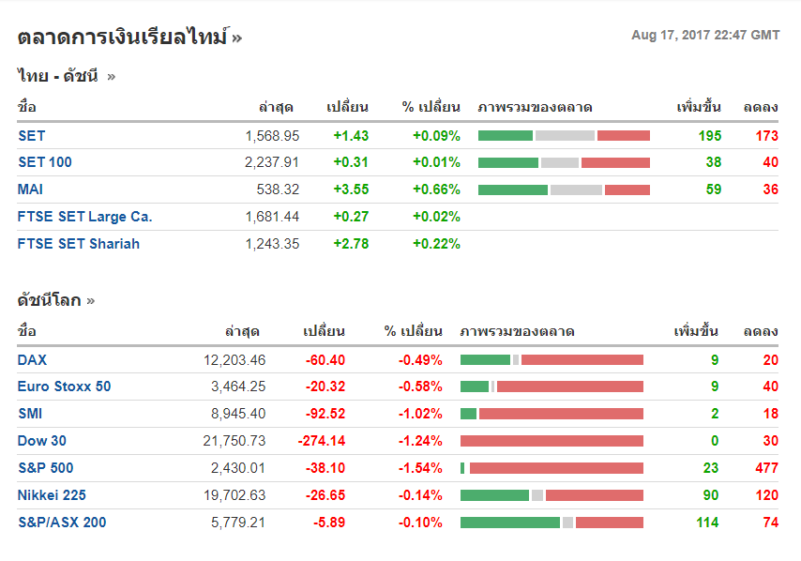
Task: Open the FTSE SET Shariah link
Action: [78, 244]
